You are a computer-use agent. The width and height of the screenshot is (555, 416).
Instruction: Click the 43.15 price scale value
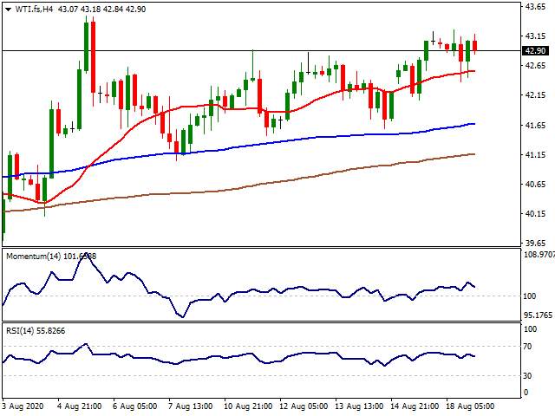535,36
